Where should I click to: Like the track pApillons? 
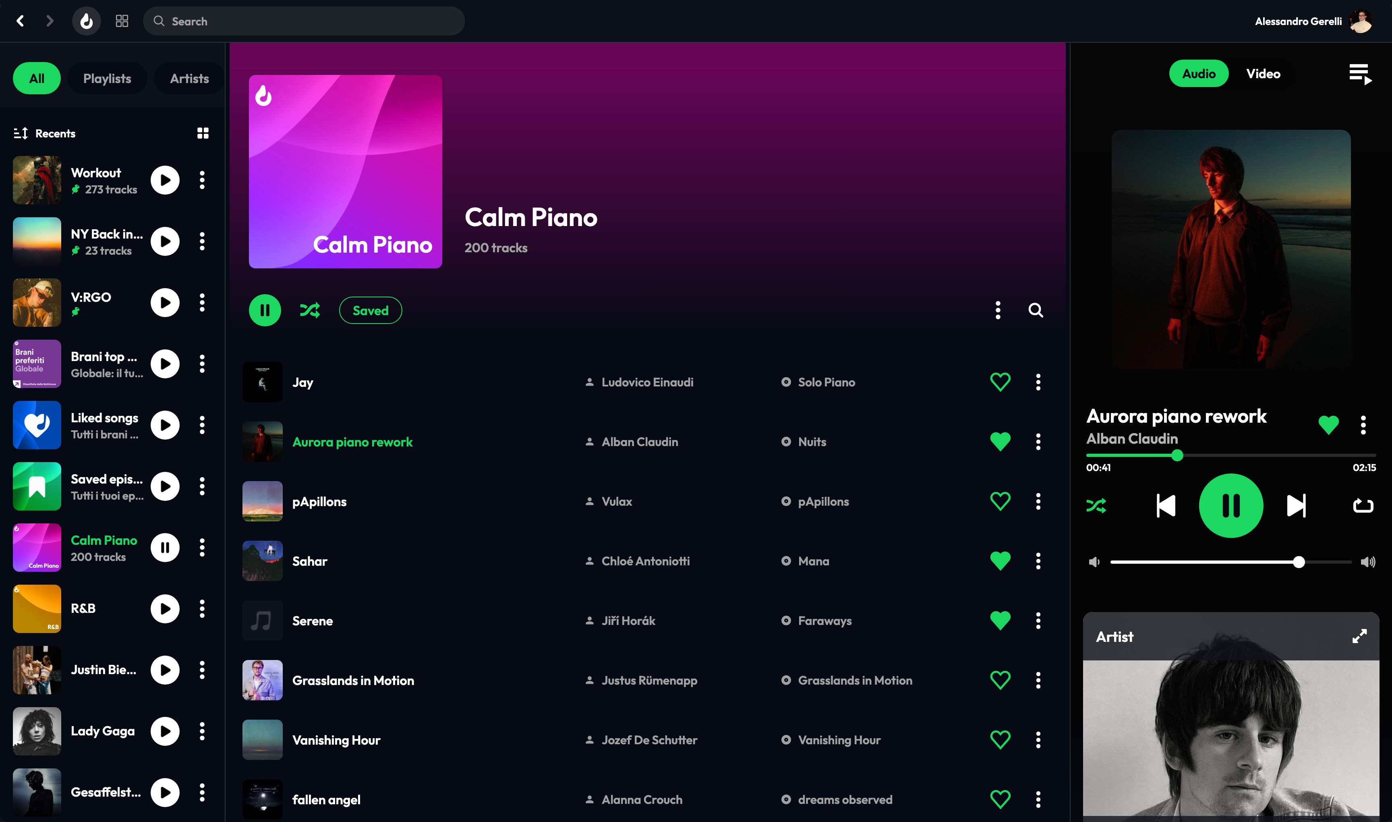pyautogui.click(x=1000, y=501)
